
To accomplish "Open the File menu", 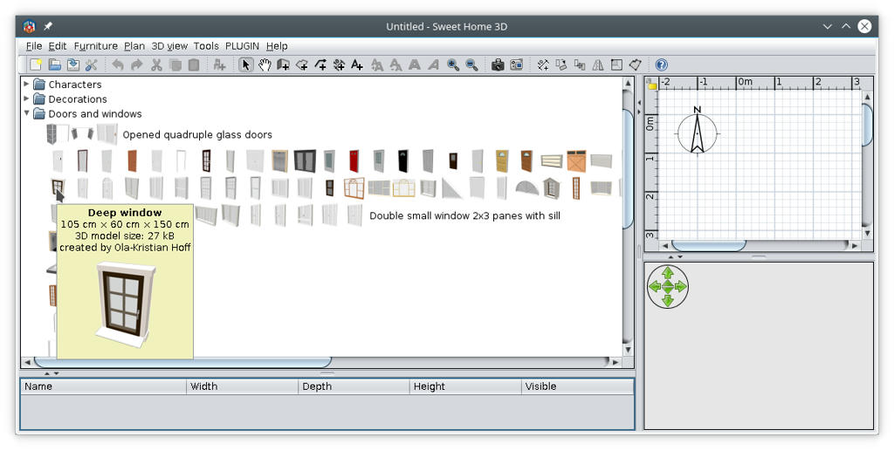I will (x=34, y=46).
